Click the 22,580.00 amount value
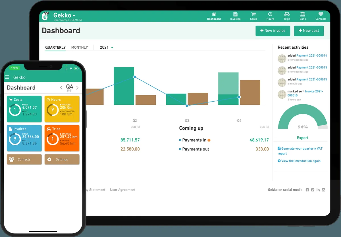 pos(130,149)
